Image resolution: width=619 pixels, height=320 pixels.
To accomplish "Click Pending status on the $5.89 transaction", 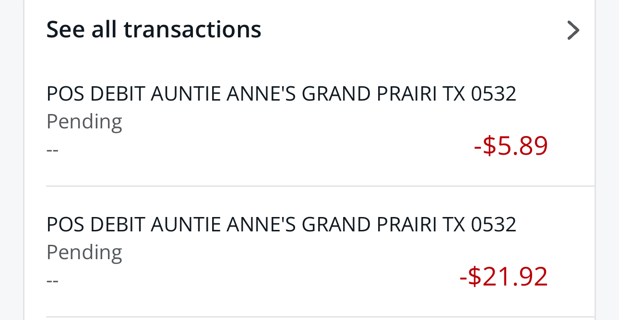I will click(x=84, y=122).
